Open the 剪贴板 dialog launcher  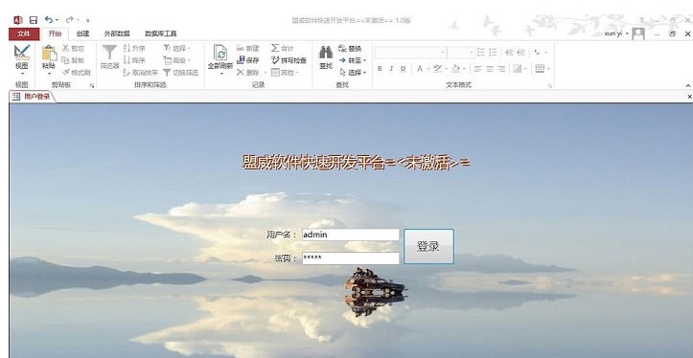(x=92, y=85)
